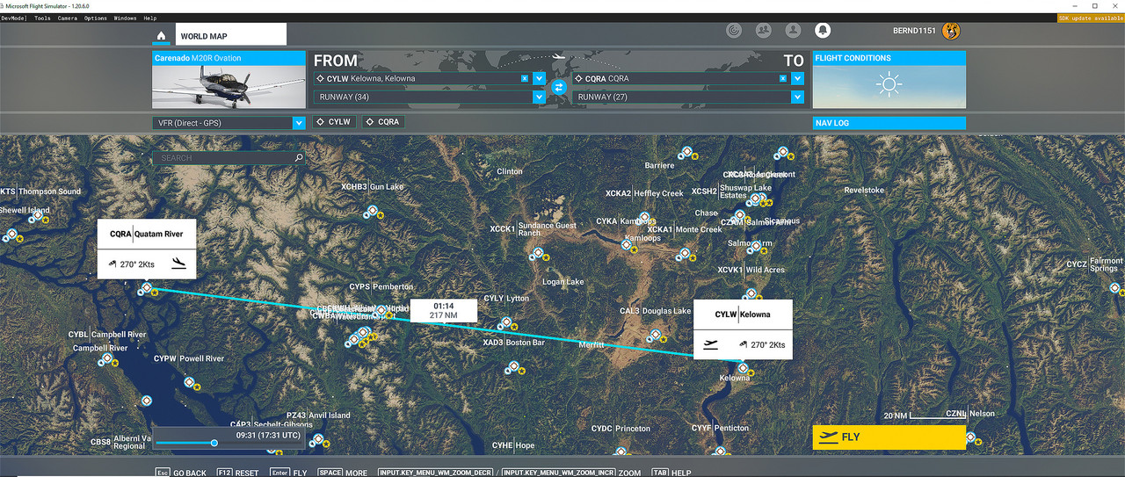The width and height of the screenshot is (1125, 477).
Task: Open the DevMode menu
Action: pos(14,18)
